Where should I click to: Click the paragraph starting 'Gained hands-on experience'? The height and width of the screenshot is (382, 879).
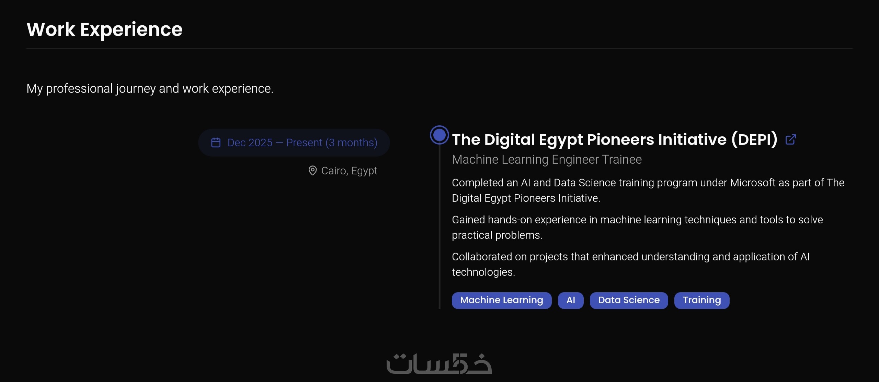[x=637, y=227]
